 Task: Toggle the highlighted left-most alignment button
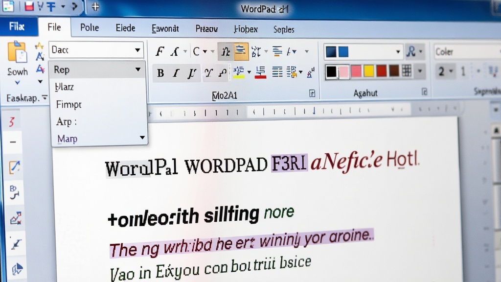(226, 51)
